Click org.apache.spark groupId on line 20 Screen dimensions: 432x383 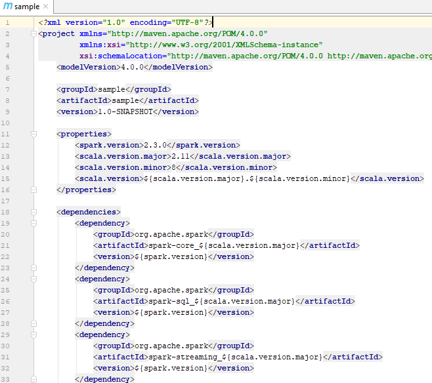(171, 234)
